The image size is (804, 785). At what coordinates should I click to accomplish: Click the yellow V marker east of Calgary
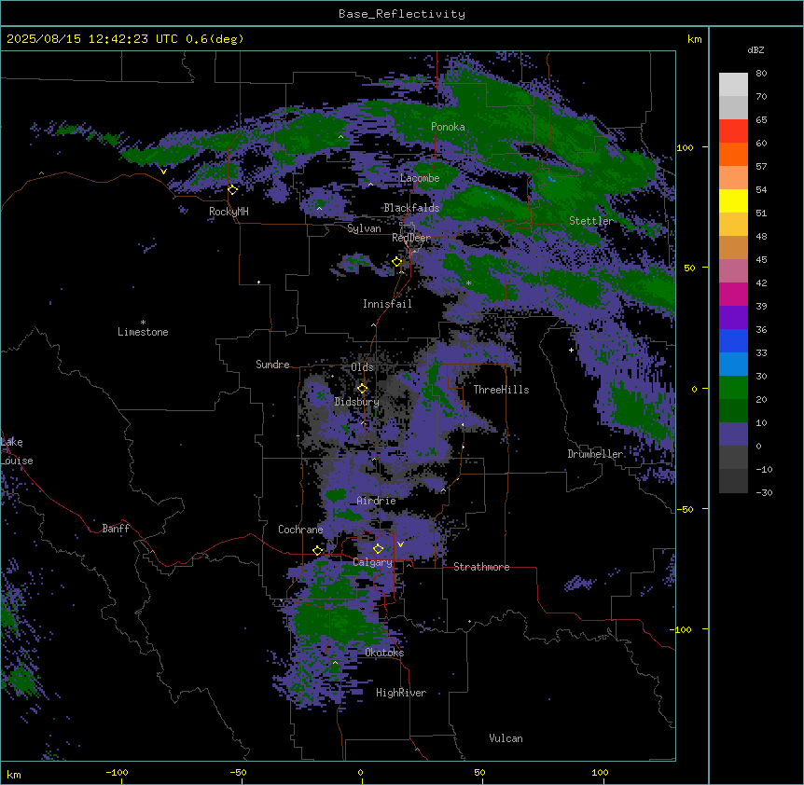tap(400, 544)
